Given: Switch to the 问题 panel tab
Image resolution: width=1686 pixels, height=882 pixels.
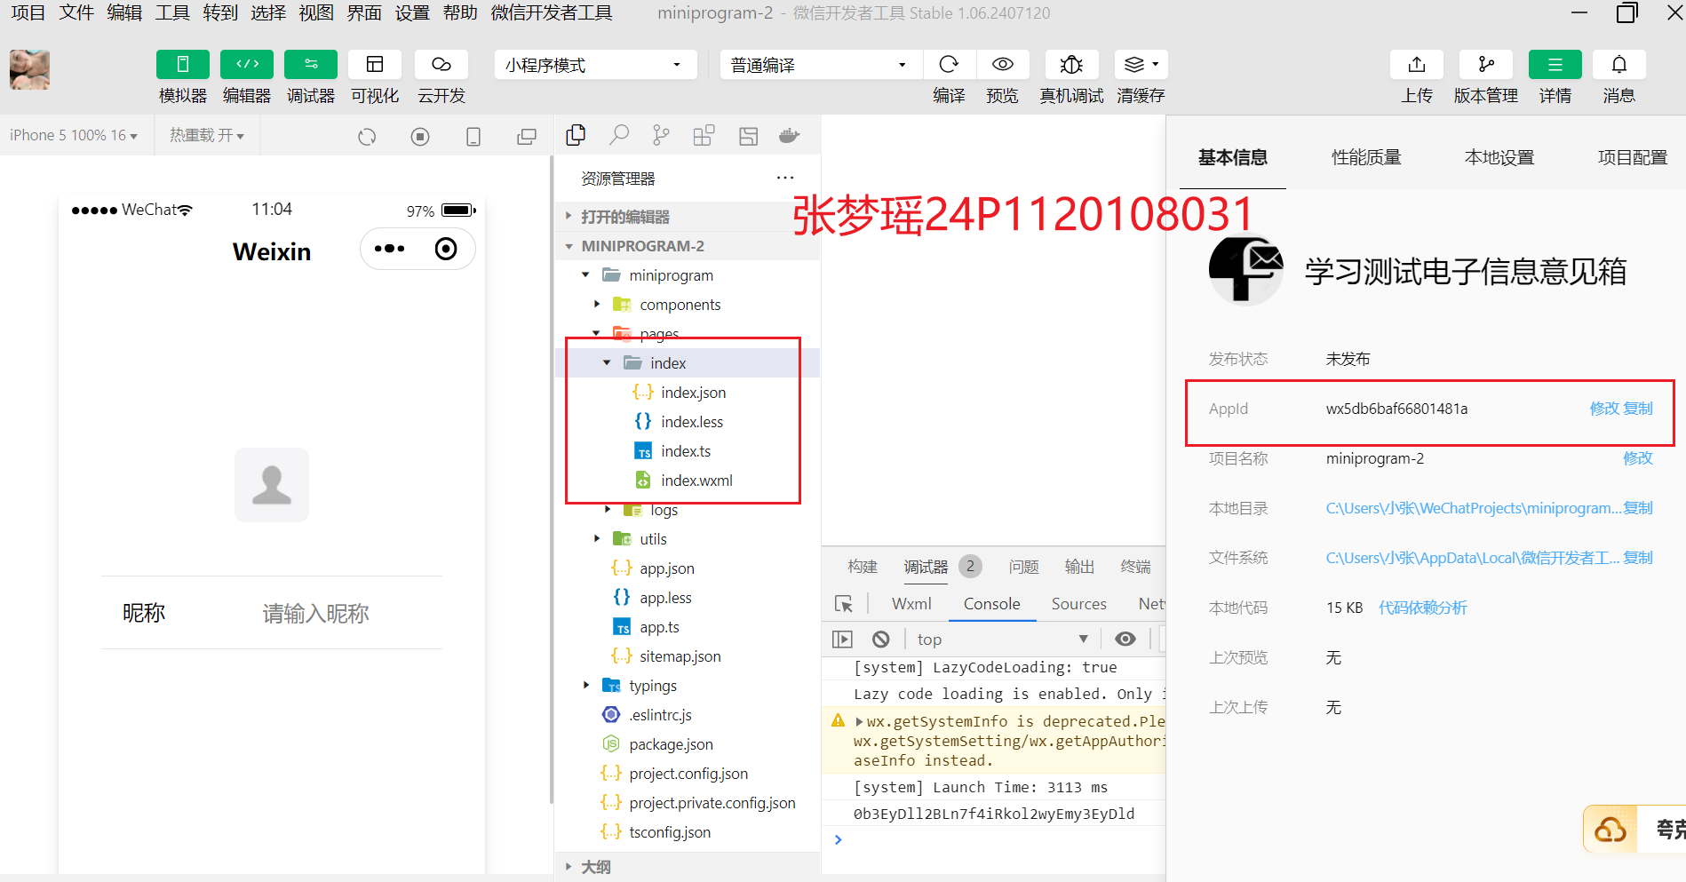Looking at the screenshot, I should (1023, 567).
